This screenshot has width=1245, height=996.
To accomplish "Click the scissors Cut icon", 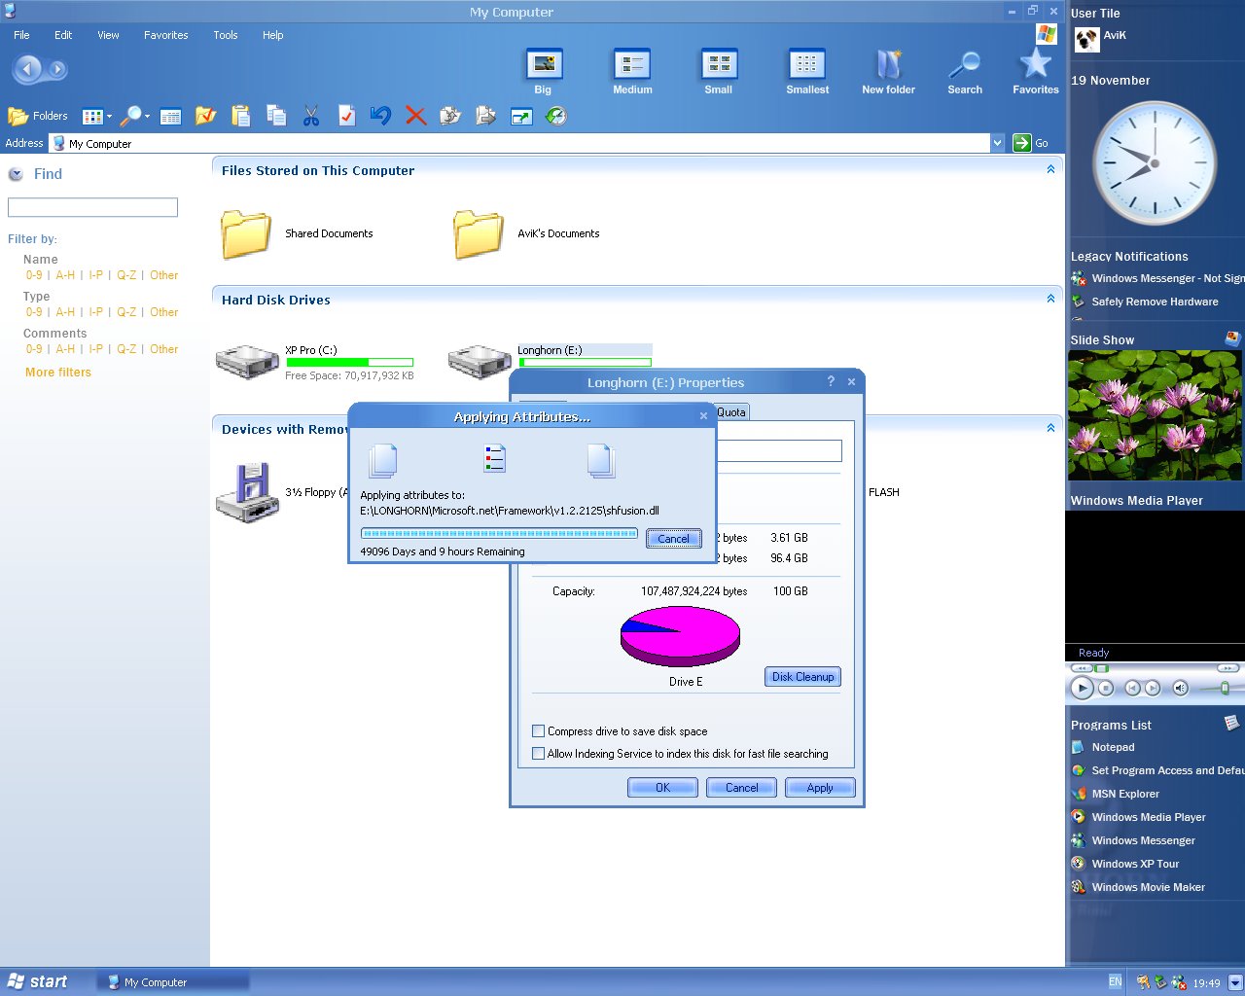I will point(311,116).
